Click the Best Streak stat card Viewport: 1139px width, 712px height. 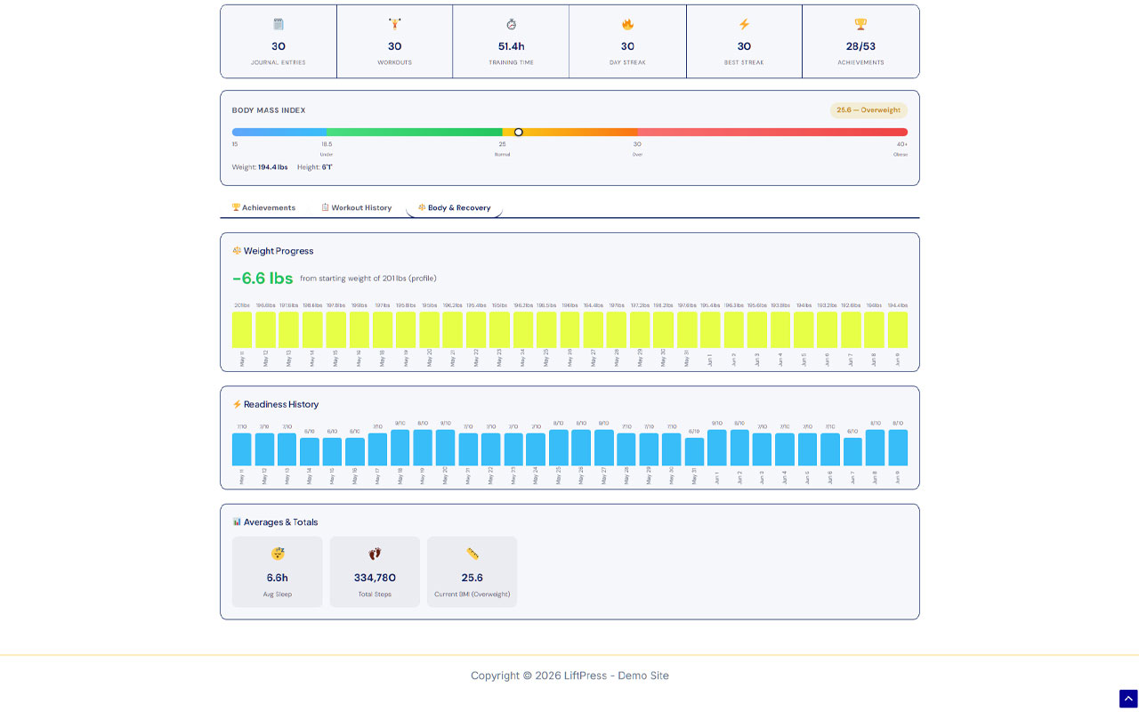tap(744, 42)
